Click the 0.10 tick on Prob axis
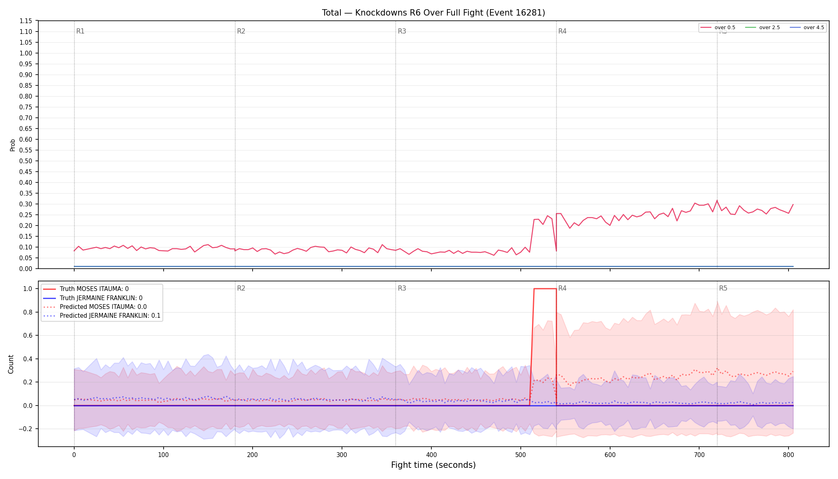Image resolution: width=838 pixels, height=479 pixels. 26,247
